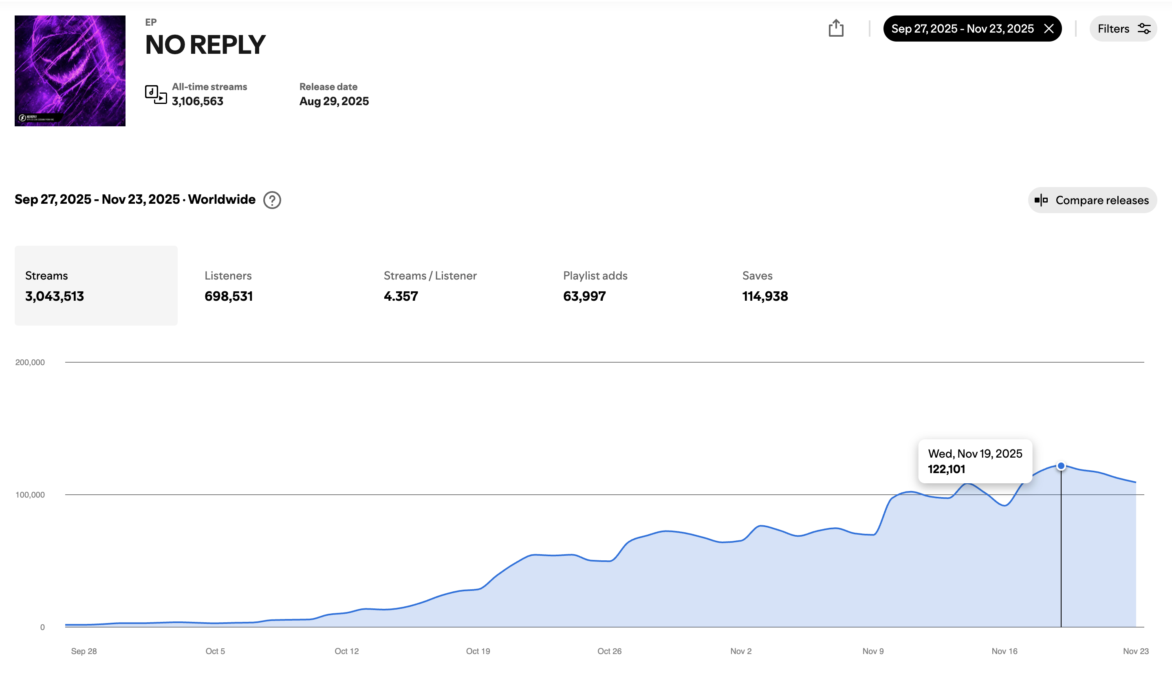
Task: Select the Saves metric
Action: [765, 286]
